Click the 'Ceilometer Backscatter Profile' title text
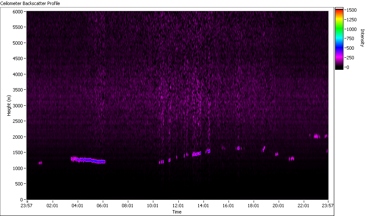366x216 pixels. coord(30,3)
